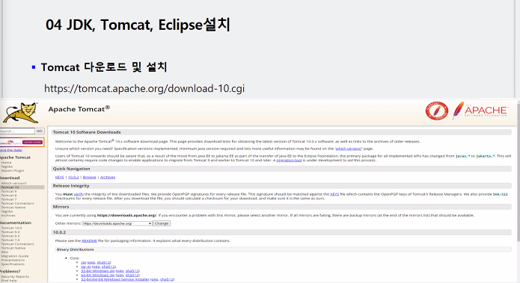Open sha512 link for 64-bit Windows zip
Viewport: 520px width, 283px height.
tap(132, 275)
